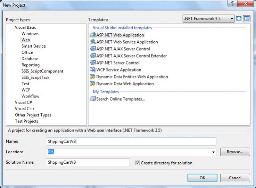Screen dimensions: 256x188
Task: Click the ASP.NET Server Control template icon
Action: point(93,63)
